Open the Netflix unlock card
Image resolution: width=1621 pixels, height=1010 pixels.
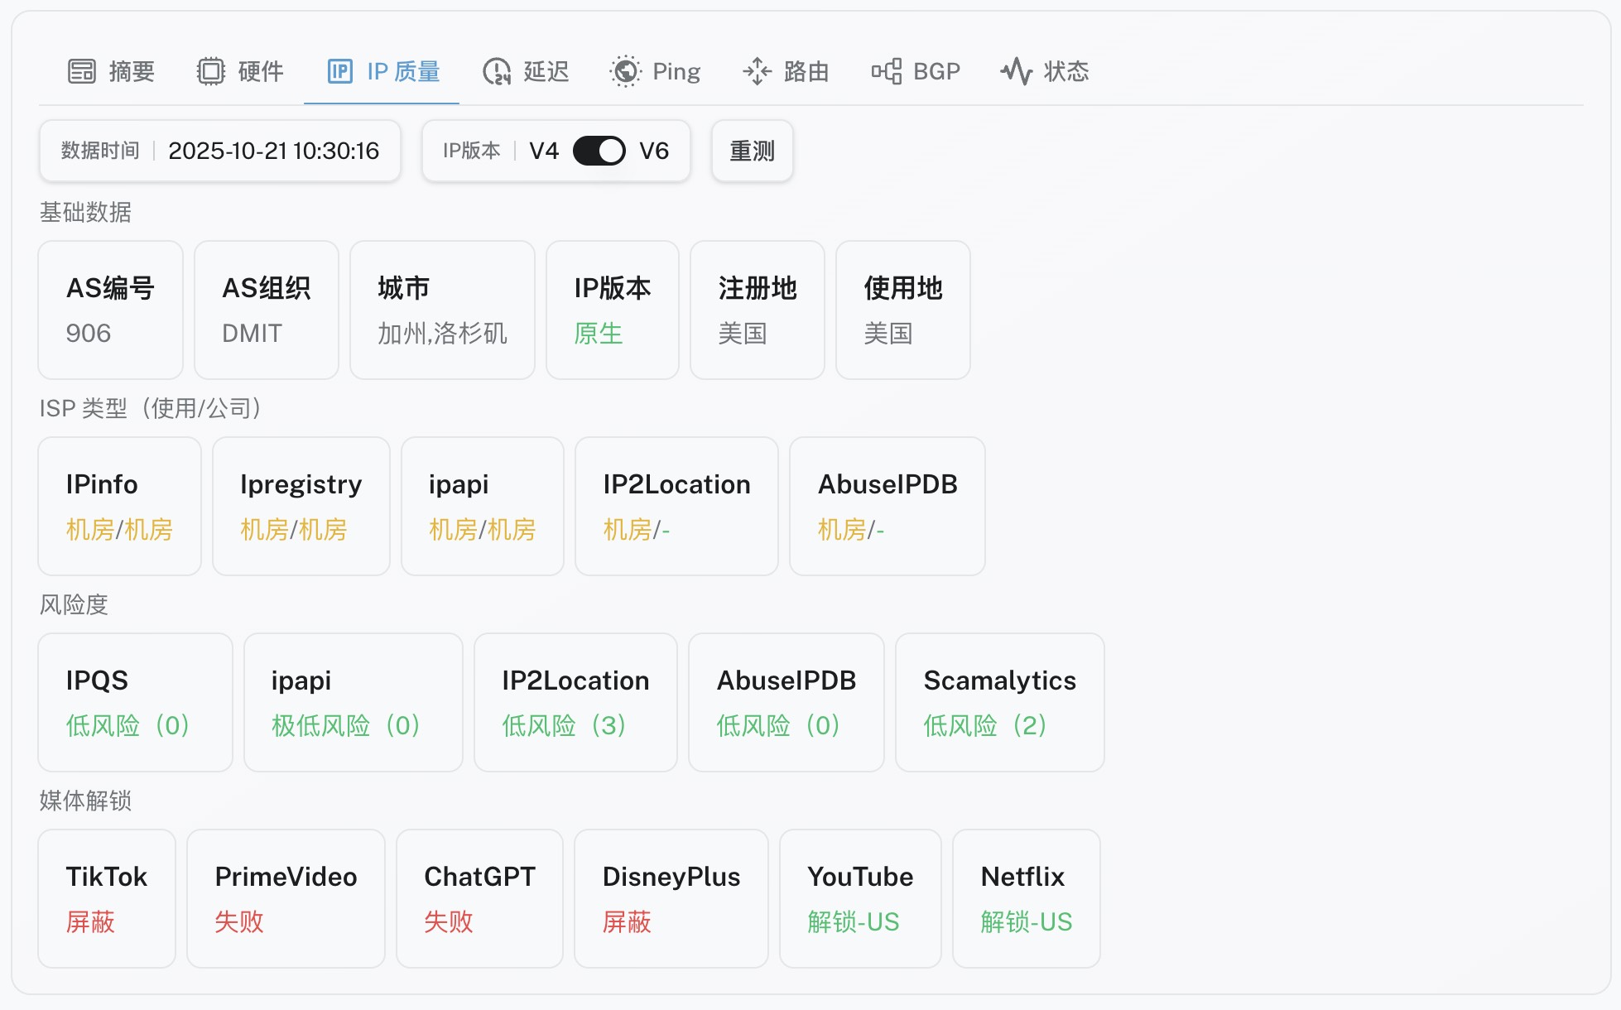1026,898
